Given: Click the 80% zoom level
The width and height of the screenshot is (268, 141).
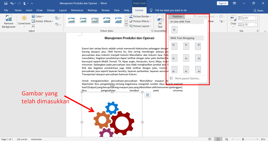Looking at the screenshot, I should (263, 139).
